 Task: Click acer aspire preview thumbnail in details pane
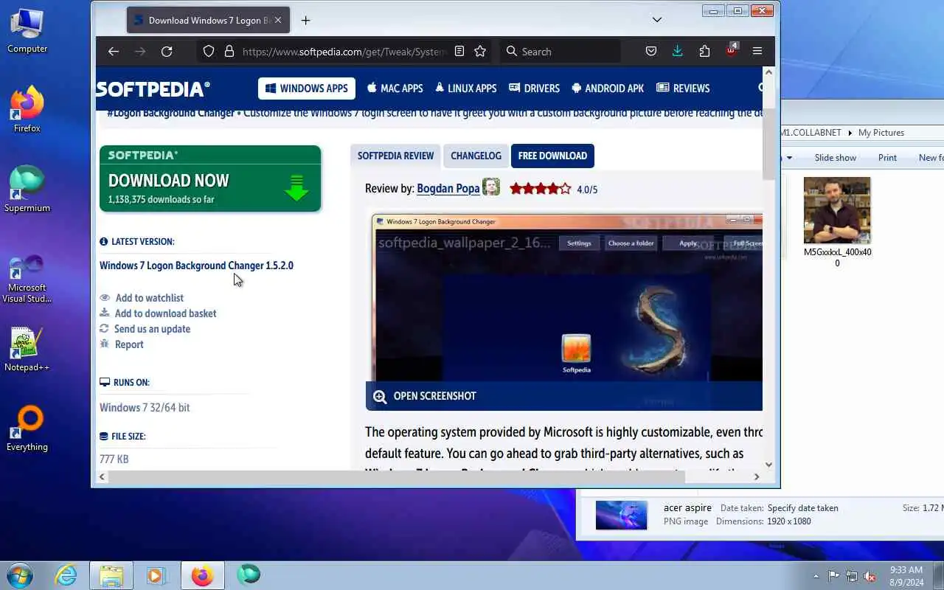point(621,516)
